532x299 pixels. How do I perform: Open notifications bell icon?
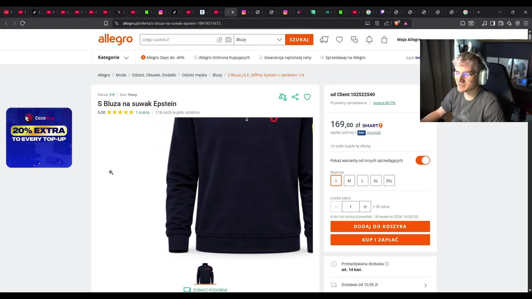[x=369, y=39]
